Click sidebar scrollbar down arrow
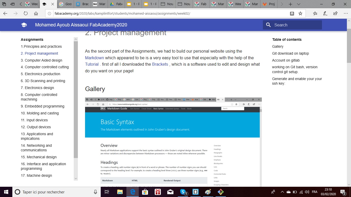The height and width of the screenshot is (197, 351). [x=76, y=178]
